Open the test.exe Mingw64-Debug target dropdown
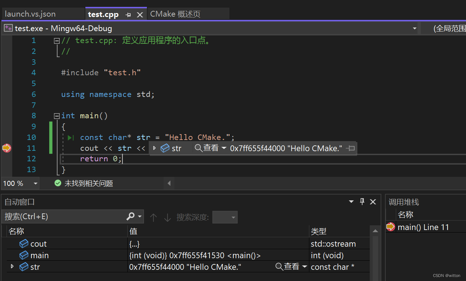The height and width of the screenshot is (281, 466). pyautogui.click(x=415, y=28)
